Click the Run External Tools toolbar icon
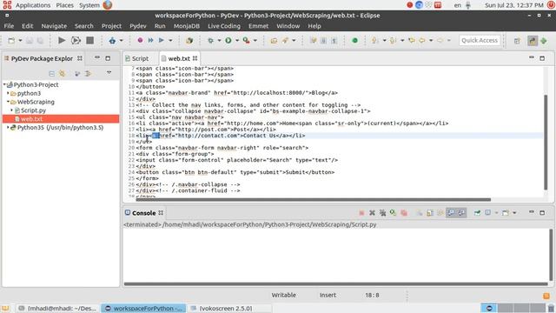556x313 pixels. [x=246, y=41]
